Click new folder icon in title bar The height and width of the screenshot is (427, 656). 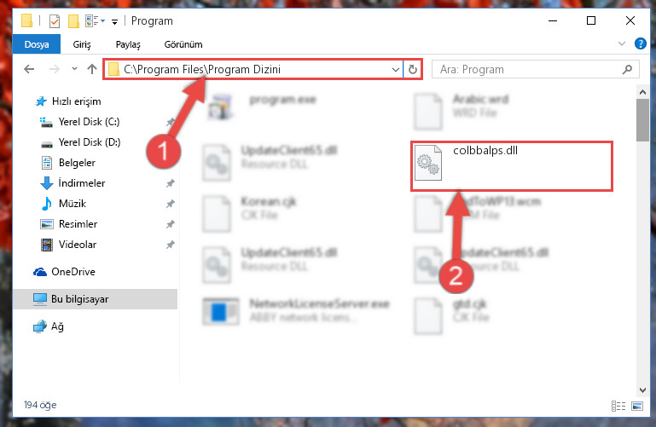point(73,21)
